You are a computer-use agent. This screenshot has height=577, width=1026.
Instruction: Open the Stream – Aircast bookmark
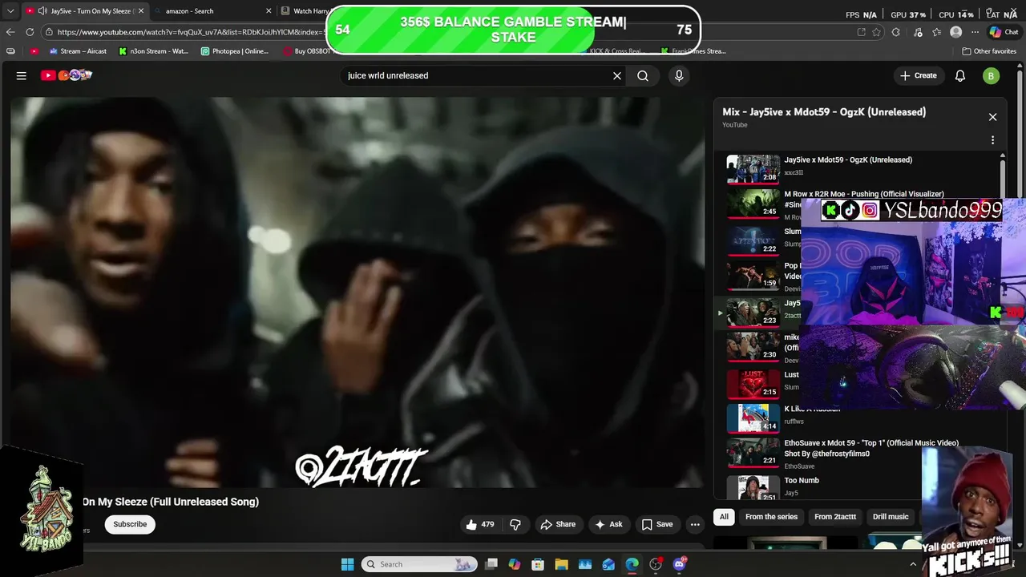[x=78, y=51]
